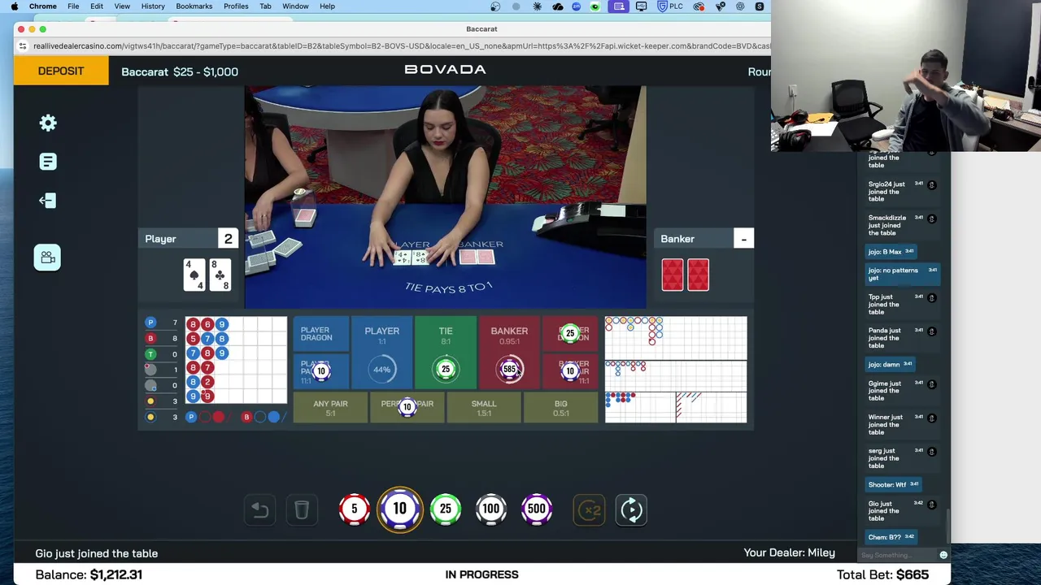The height and width of the screenshot is (585, 1041).
Task: Click the sunburst menu bar icon
Action: (x=538, y=6)
